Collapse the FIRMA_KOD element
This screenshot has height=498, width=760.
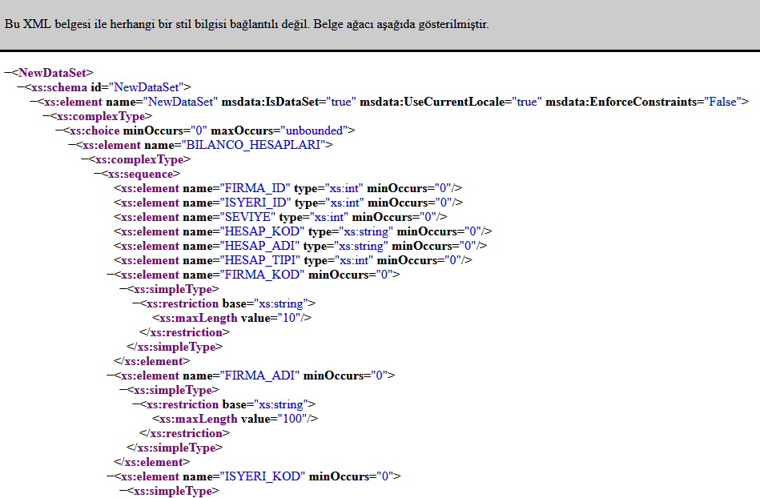pos(110,275)
